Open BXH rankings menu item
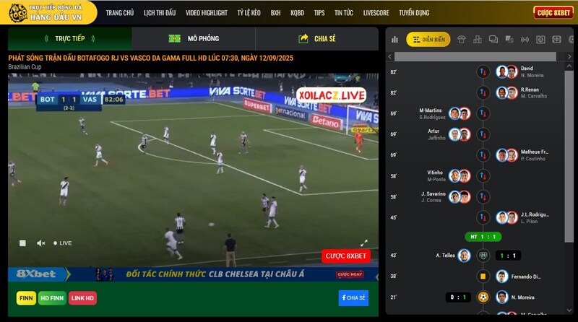Image resolution: width=578 pixels, height=322 pixels. 275,13
